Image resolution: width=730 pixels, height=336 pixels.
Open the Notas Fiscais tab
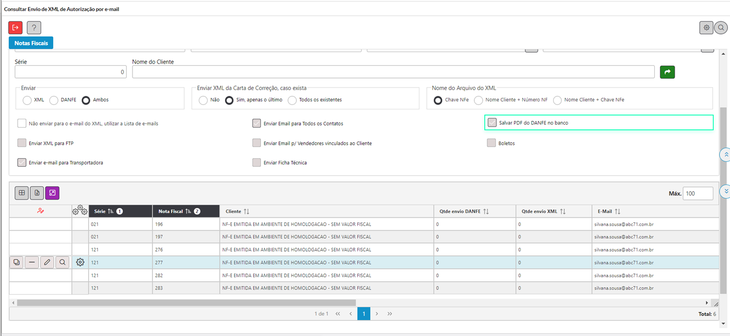(x=31, y=43)
